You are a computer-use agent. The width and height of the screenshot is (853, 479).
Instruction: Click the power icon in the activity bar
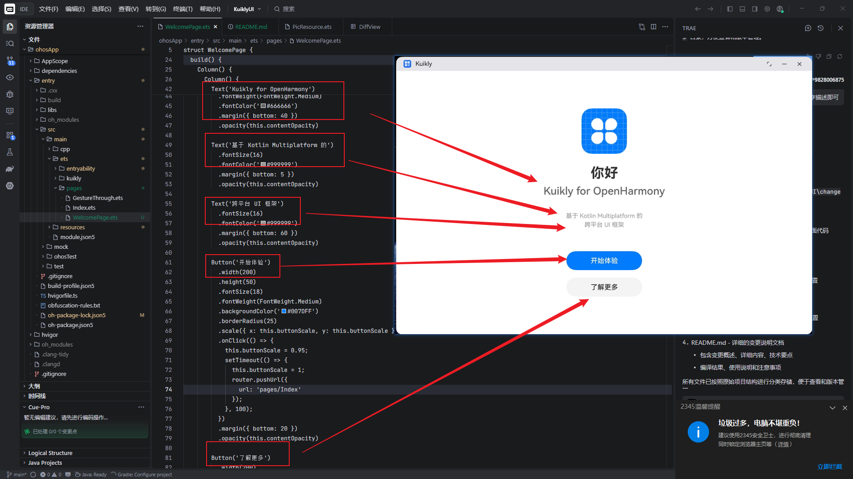[x=10, y=186]
